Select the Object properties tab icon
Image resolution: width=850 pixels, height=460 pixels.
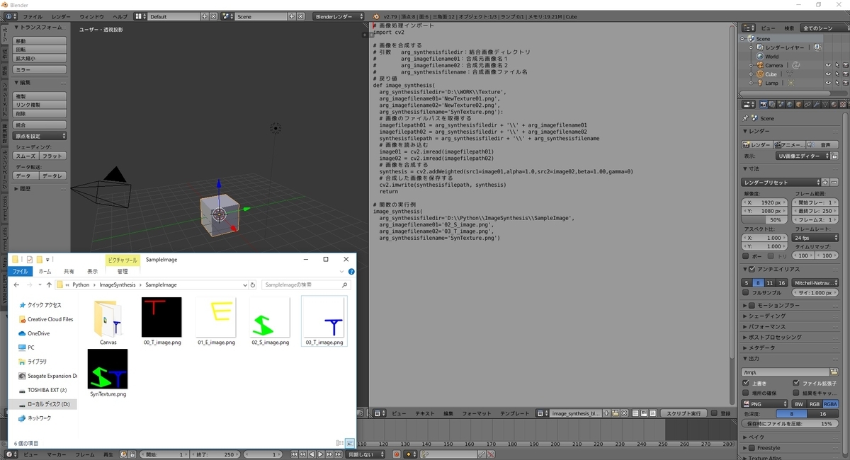(797, 104)
